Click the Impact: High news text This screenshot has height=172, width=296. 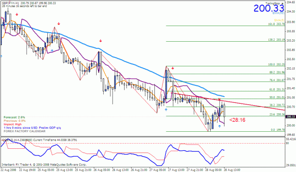(x=12, y=124)
